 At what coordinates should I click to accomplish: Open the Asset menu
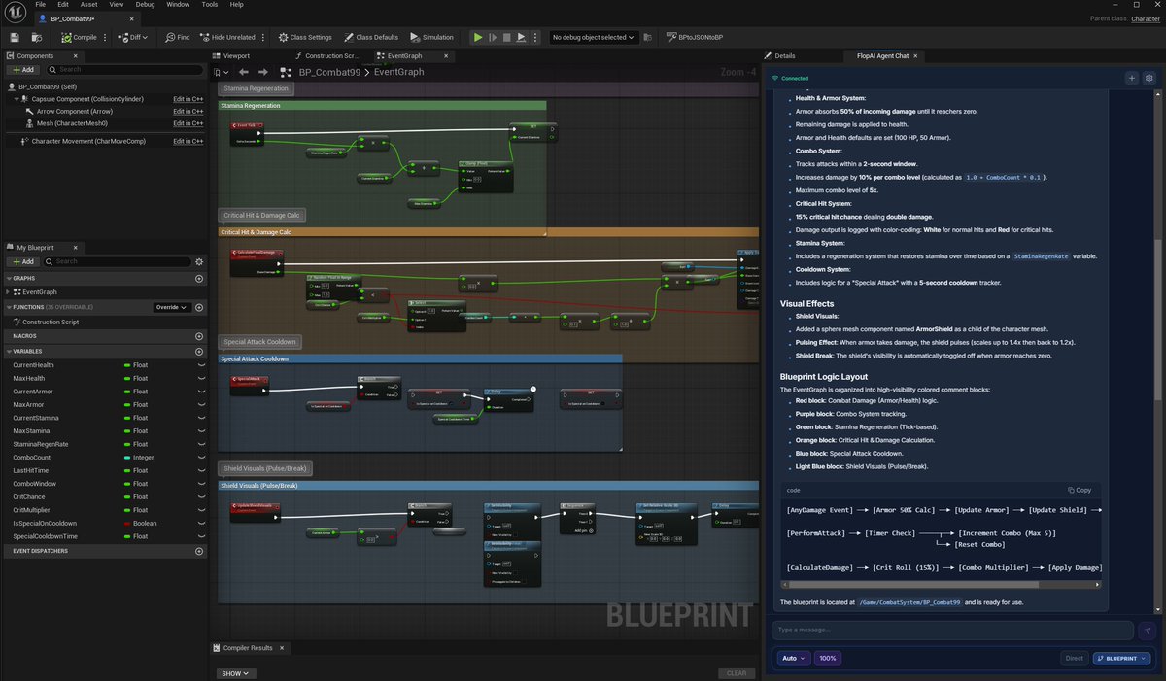[88, 4]
